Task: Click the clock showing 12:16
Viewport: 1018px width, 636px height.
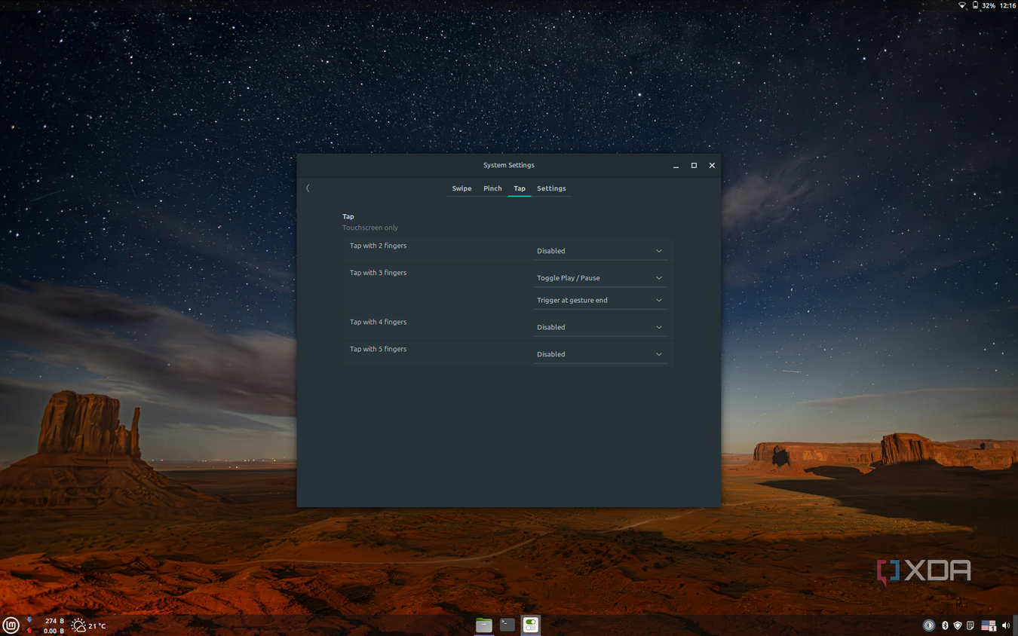Action: 1007,5
